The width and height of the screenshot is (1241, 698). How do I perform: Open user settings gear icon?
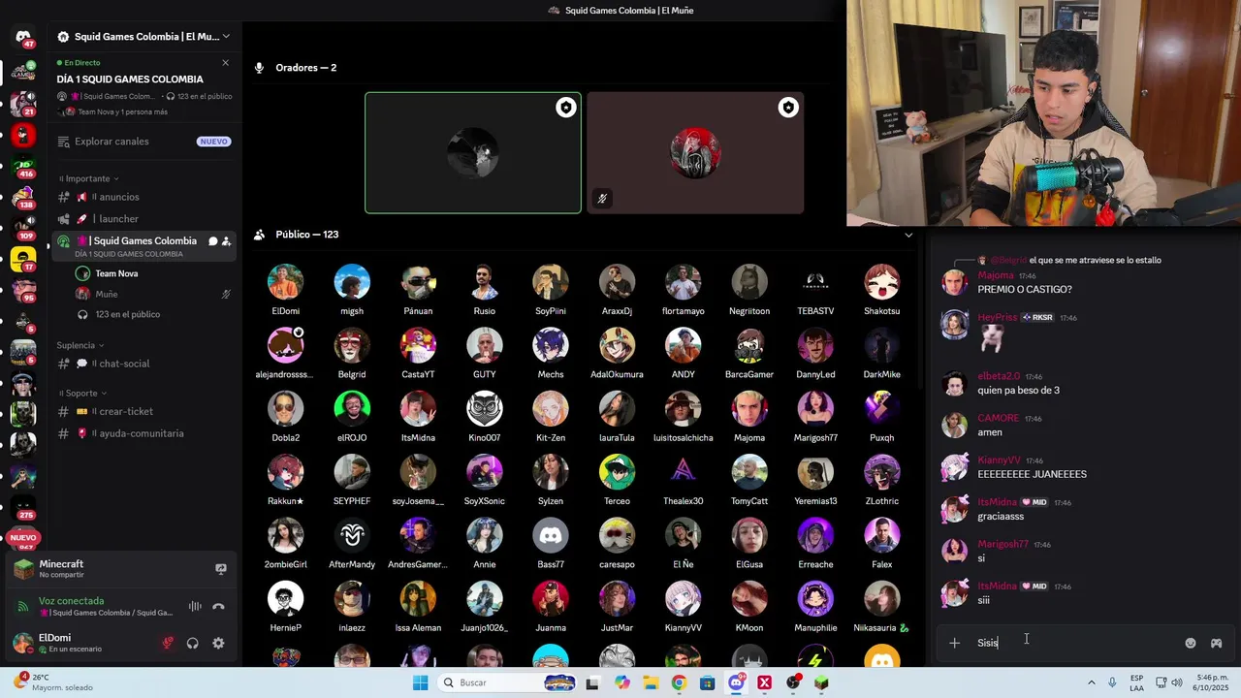coord(218,643)
